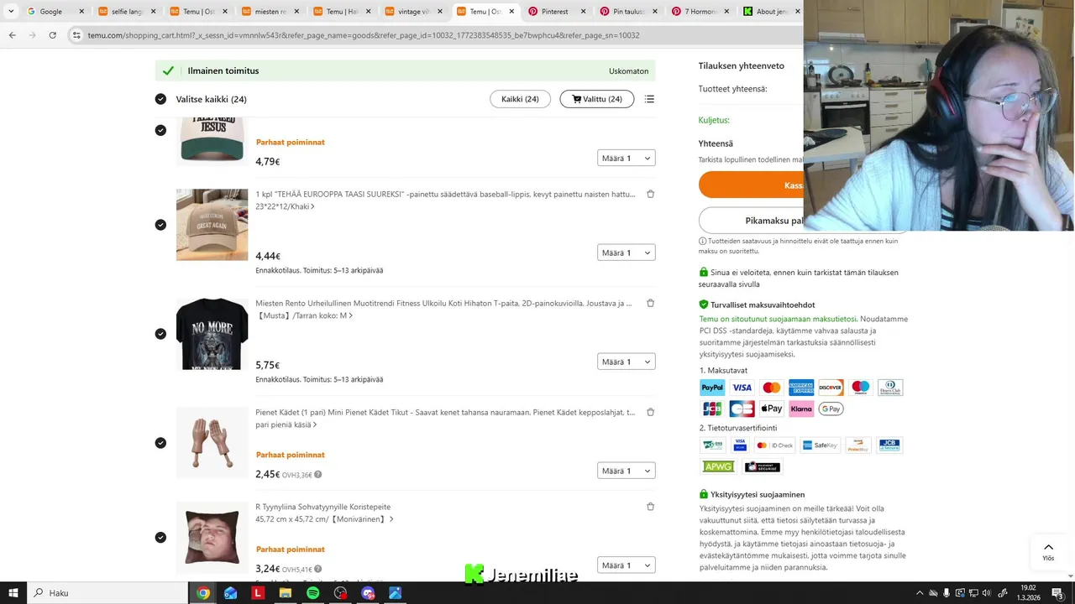Click the American Express logo
This screenshot has width=1075, height=604.
[801, 388]
